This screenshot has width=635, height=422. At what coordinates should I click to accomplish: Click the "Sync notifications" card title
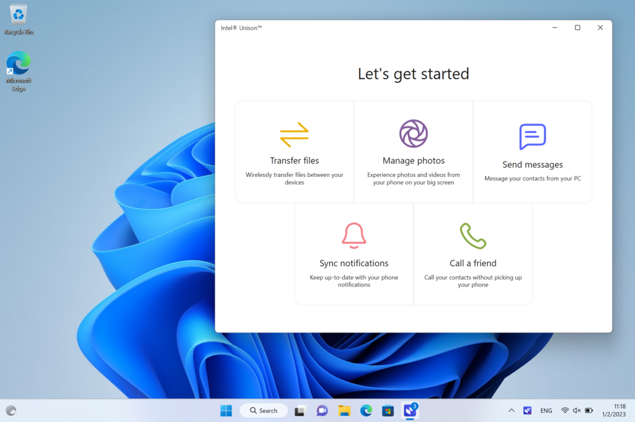pos(354,263)
